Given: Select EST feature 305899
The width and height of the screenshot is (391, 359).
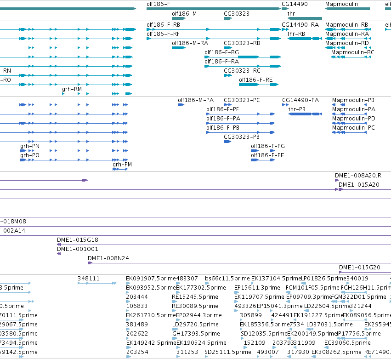Looking at the screenshot, I should click(x=242, y=320).
